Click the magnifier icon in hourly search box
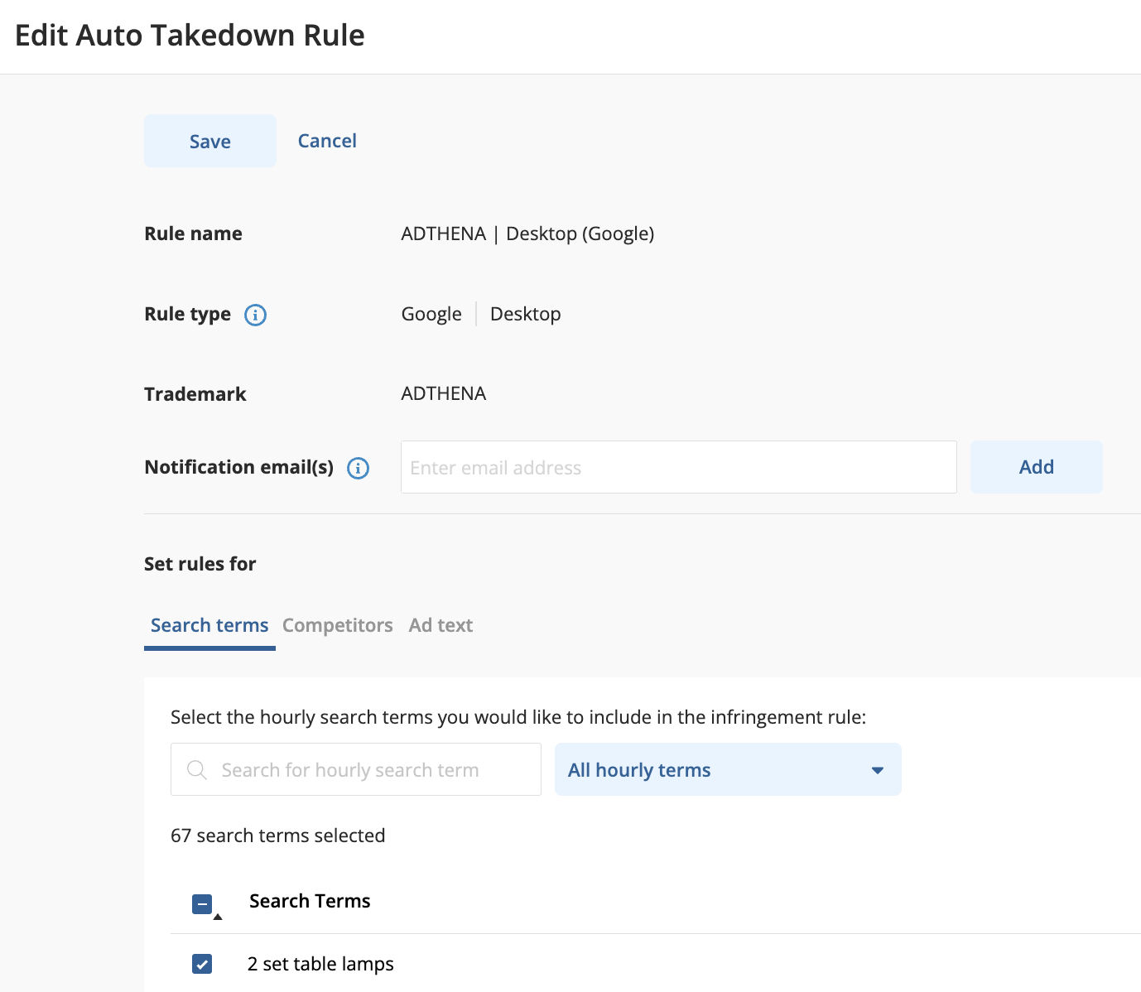The width and height of the screenshot is (1141, 992). 197,770
